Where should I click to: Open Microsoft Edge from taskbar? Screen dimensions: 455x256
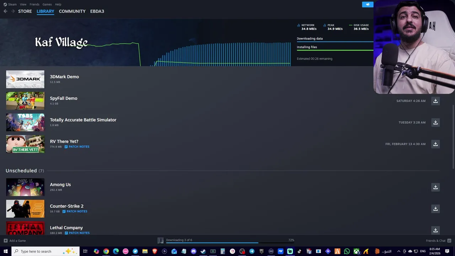(x=116, y=251)
